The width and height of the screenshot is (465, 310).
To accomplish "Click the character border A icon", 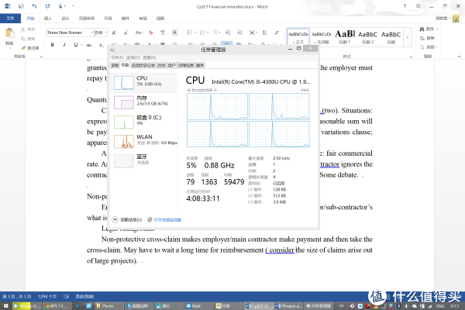I will (174, 33).
